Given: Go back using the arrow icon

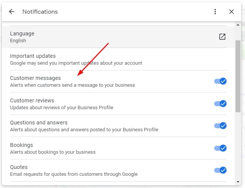Looking at the screenshot, I should [12, 11].
